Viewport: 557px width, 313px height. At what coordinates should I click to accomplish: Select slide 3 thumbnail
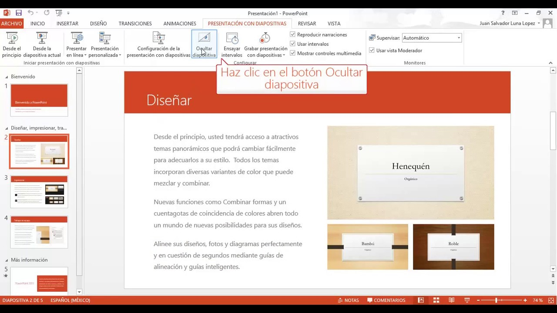[39, 192]
